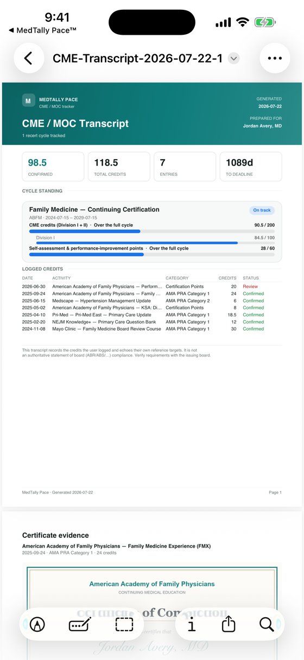304x660 pixels.
Task: Select the dashed rectangle selection tool
Action: click(x=124, y=625)
